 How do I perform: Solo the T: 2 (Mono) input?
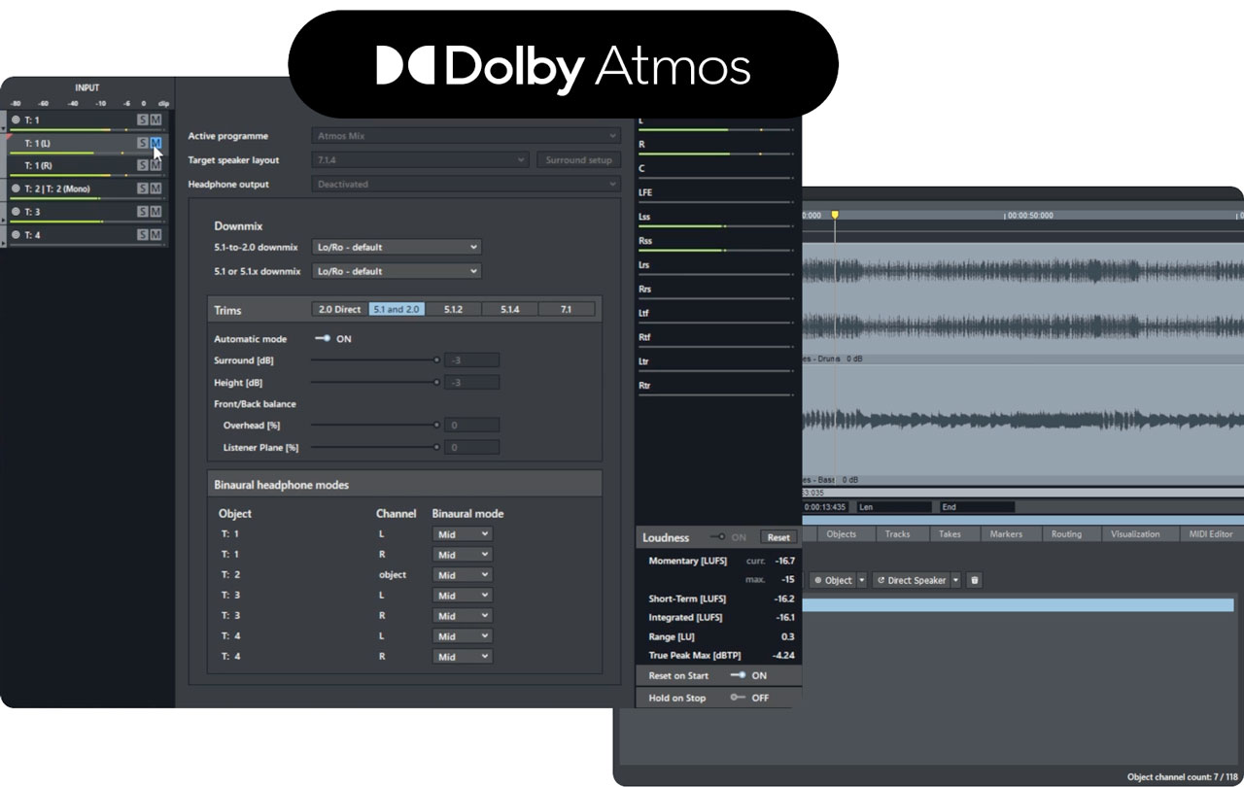[x=143, y=188]
